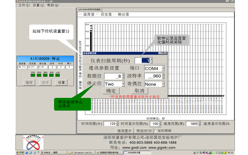Click the orAL alarm indicator light
The image size is (248, 155).
tap(57, 75)
